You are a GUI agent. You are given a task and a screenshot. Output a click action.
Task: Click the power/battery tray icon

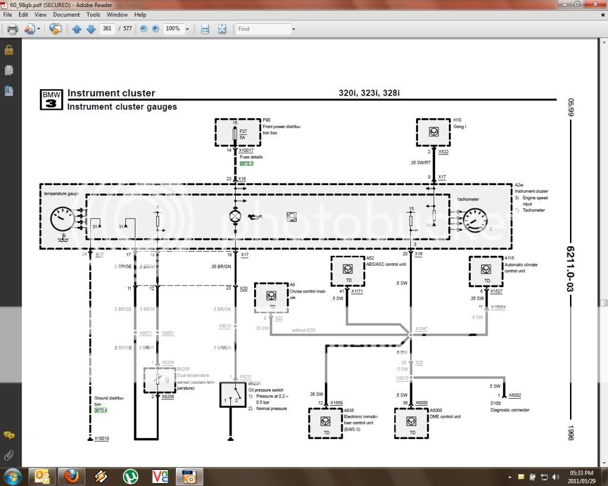[533, 477]
